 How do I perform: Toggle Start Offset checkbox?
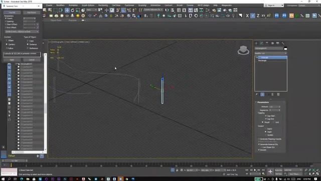point(6,24)
